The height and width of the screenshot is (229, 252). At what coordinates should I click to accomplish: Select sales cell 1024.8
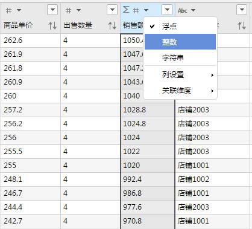click(x=148, y=124)
